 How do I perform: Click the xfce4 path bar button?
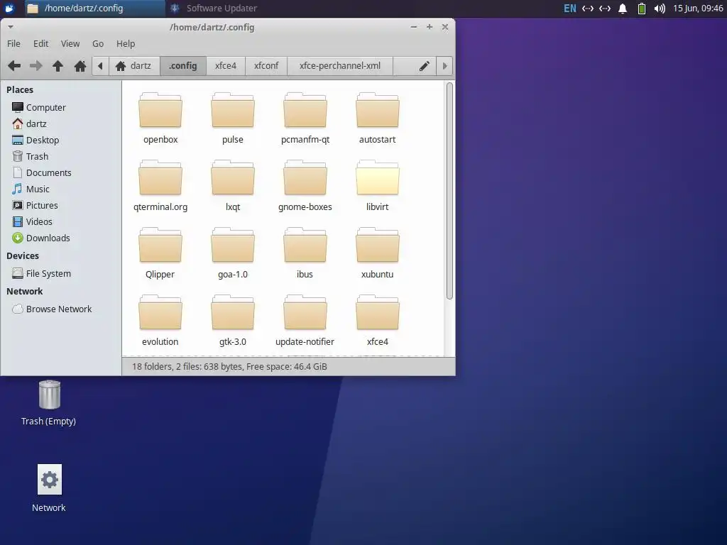click(x=226, y=66)
